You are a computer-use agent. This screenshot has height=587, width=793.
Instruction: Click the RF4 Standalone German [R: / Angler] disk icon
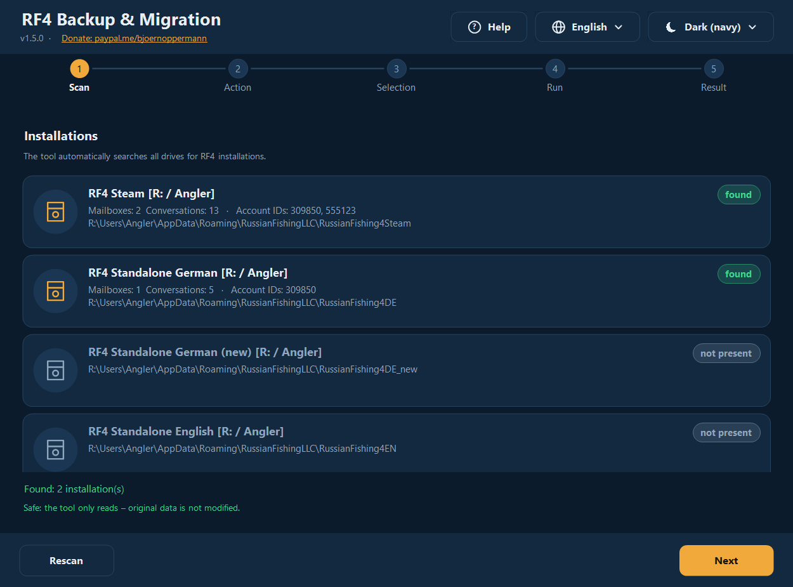coord(55,291)
